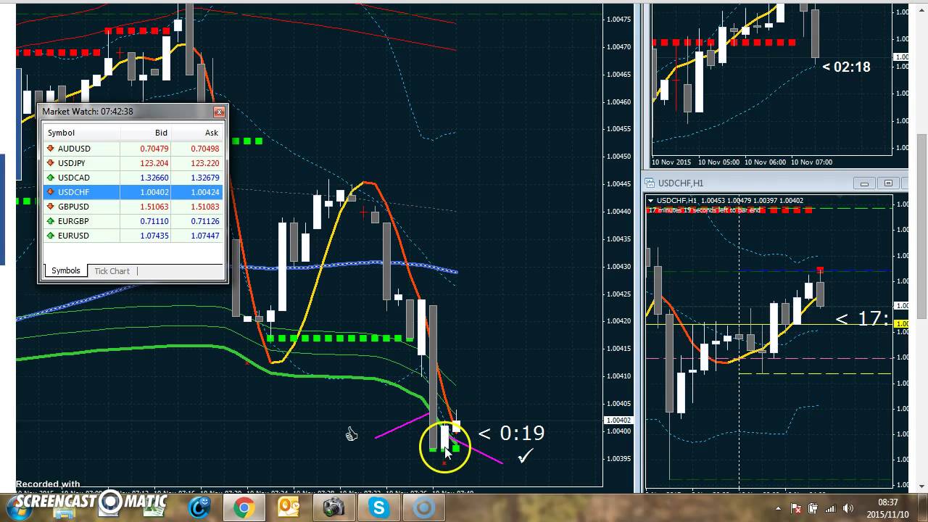Click the Symbol column header

click(82, 133)
